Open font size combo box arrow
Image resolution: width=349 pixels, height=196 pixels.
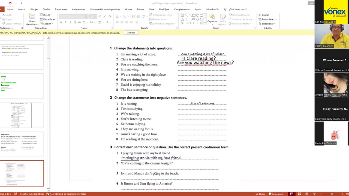[x=95, y=17]
